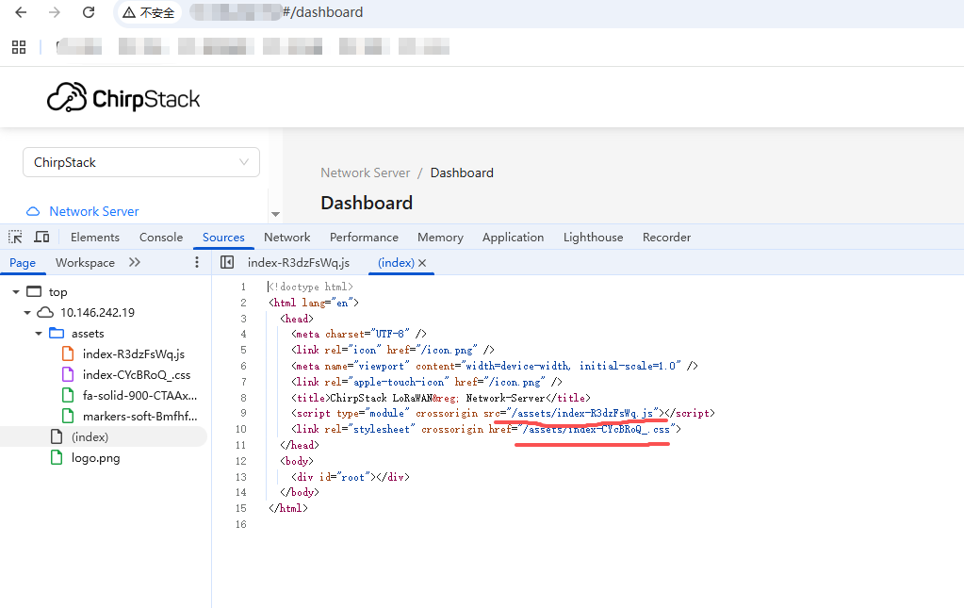This screenshot has height=608, width=964.
Task: Click the not-secure warning badge
Action: pyautogui.click(x=149, y=12)
